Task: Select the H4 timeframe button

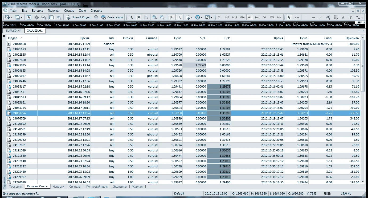Action: click(x=257, y=17)
